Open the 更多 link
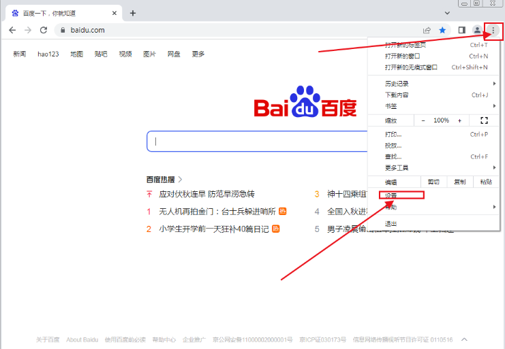 point(198,54)
